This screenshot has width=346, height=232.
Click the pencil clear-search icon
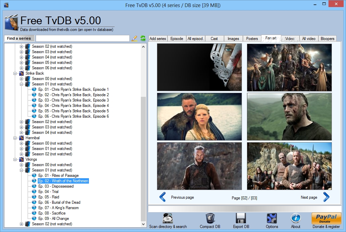coord(134,38)
